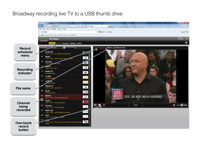Open Google toolbar search suggestions dropdown

(x=97, y=32)
